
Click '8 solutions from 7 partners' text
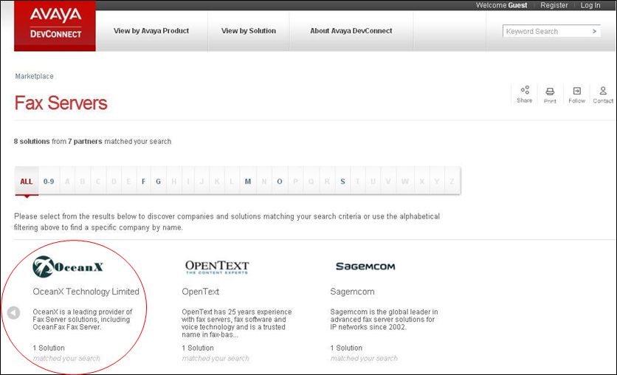[x=58, y=141]
